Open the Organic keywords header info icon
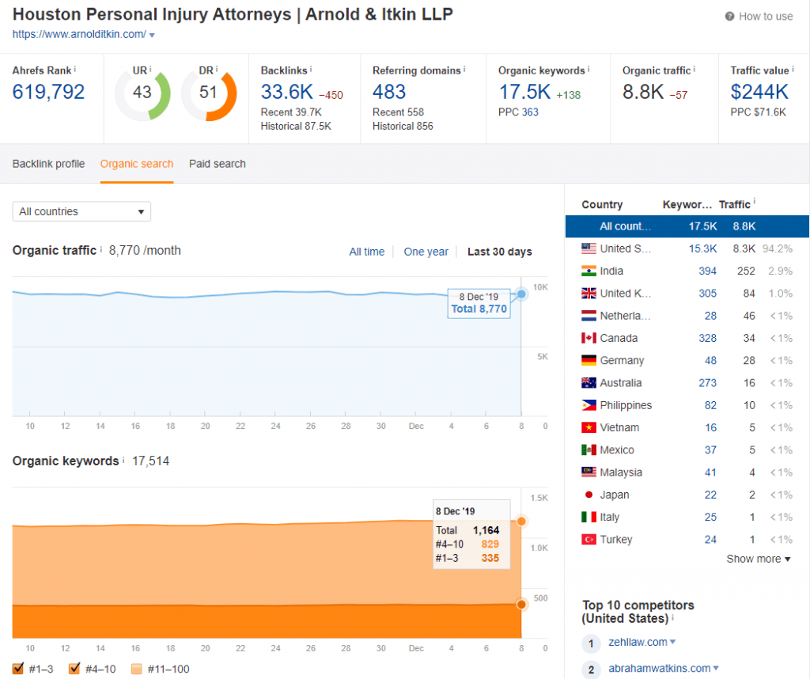810x679 pixels. (589, 69)
